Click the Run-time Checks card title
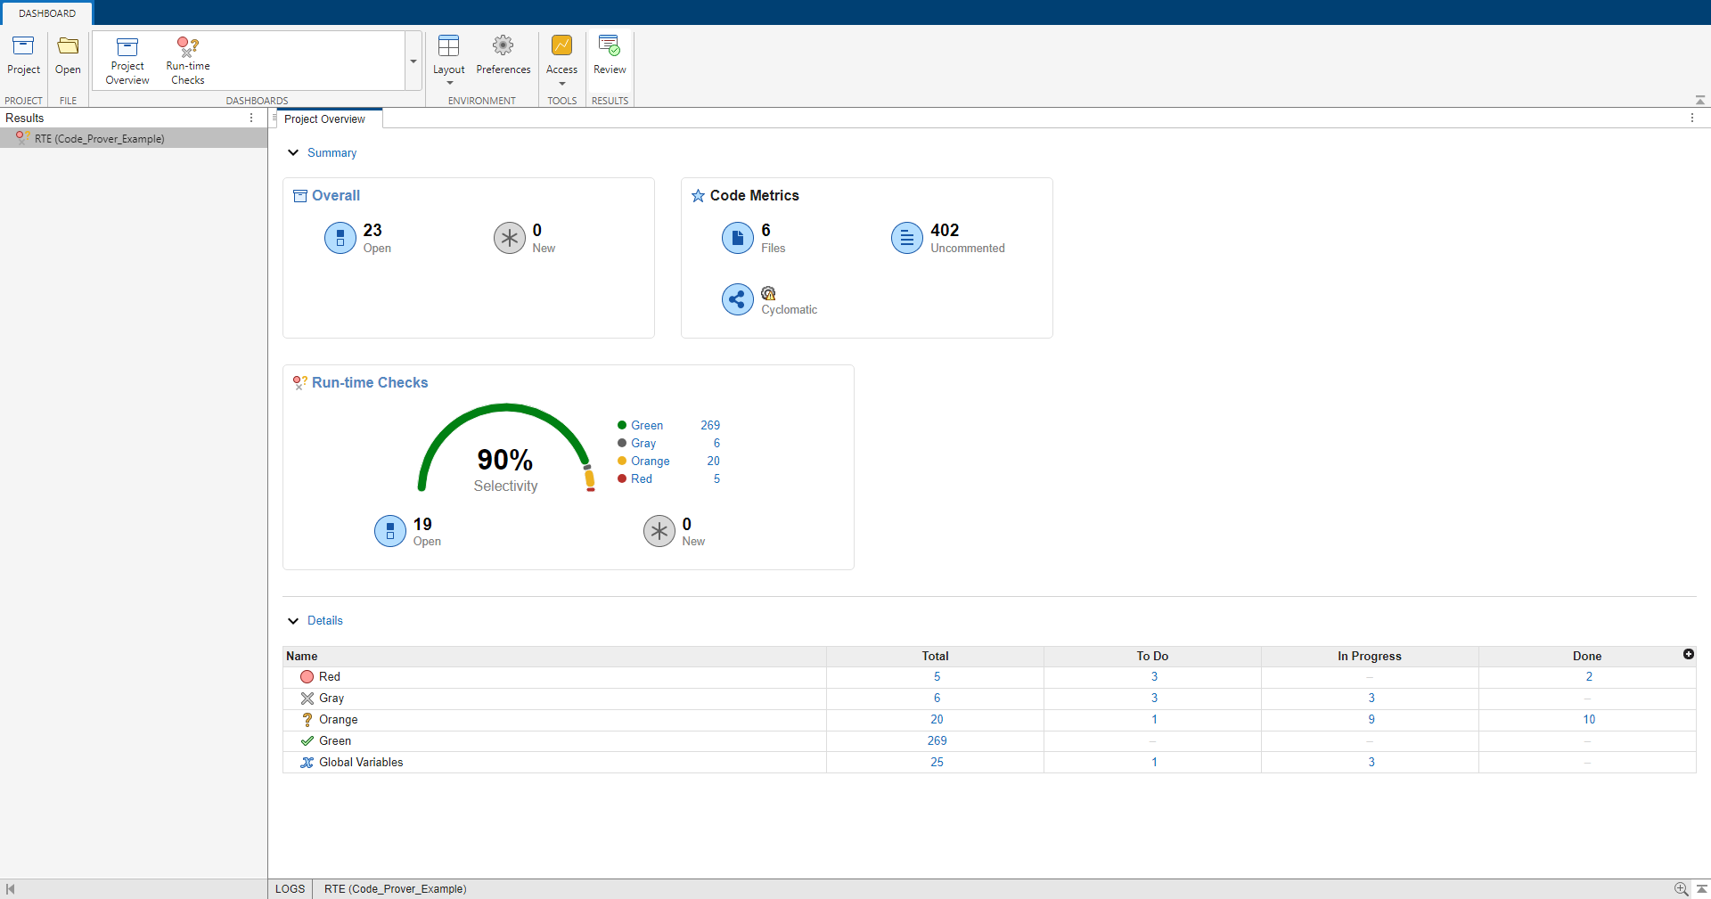 point(370,382)
